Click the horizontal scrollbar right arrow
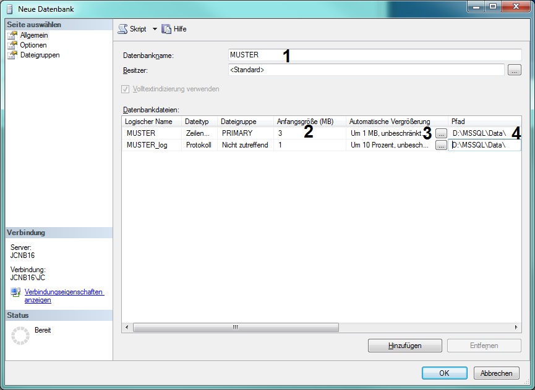Screen dimensions: 535x390 [516, 328]
